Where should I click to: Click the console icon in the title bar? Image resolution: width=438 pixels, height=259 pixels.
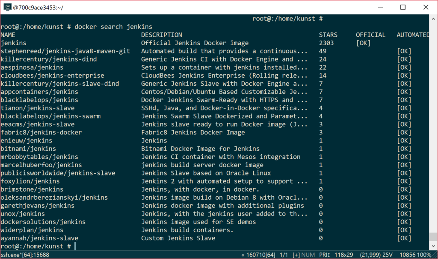click(x=8, y=7)
